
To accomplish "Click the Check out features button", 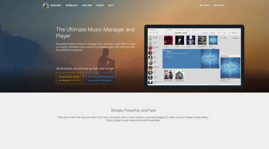I will (x=101, y=78).
